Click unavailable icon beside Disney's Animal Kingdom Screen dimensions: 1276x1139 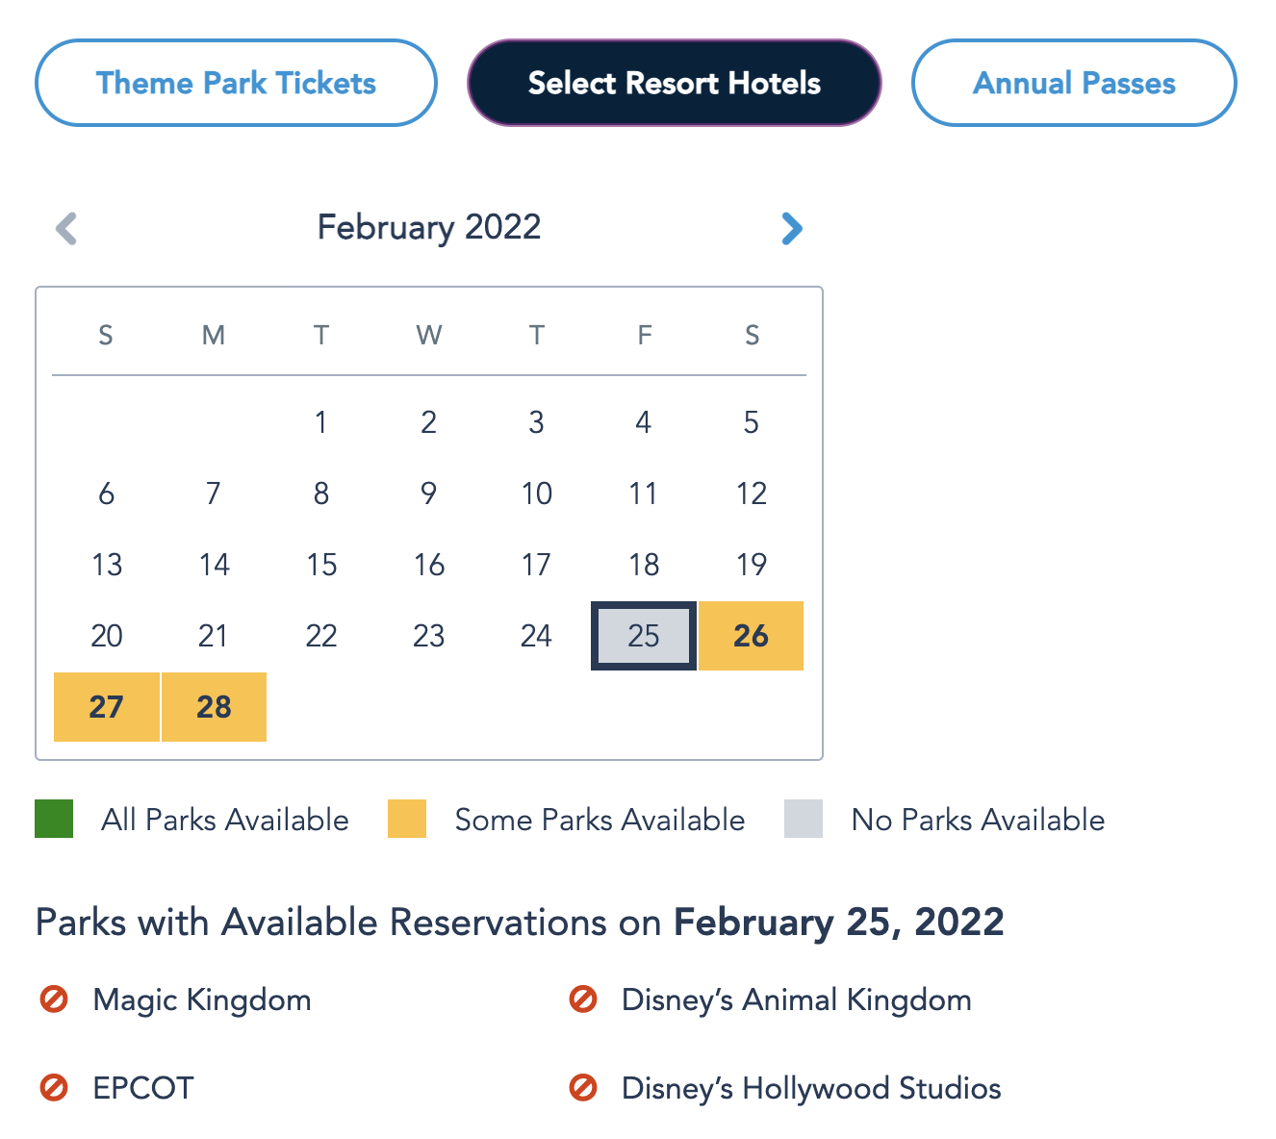pos(583,1000)
